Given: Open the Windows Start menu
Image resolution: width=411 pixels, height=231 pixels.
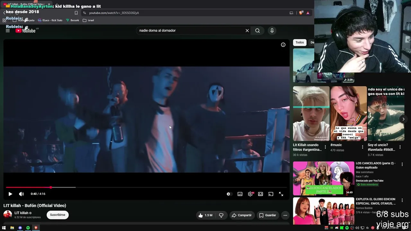Looking at the screenshot, I should pyautogui.click(x=4, y=228).
